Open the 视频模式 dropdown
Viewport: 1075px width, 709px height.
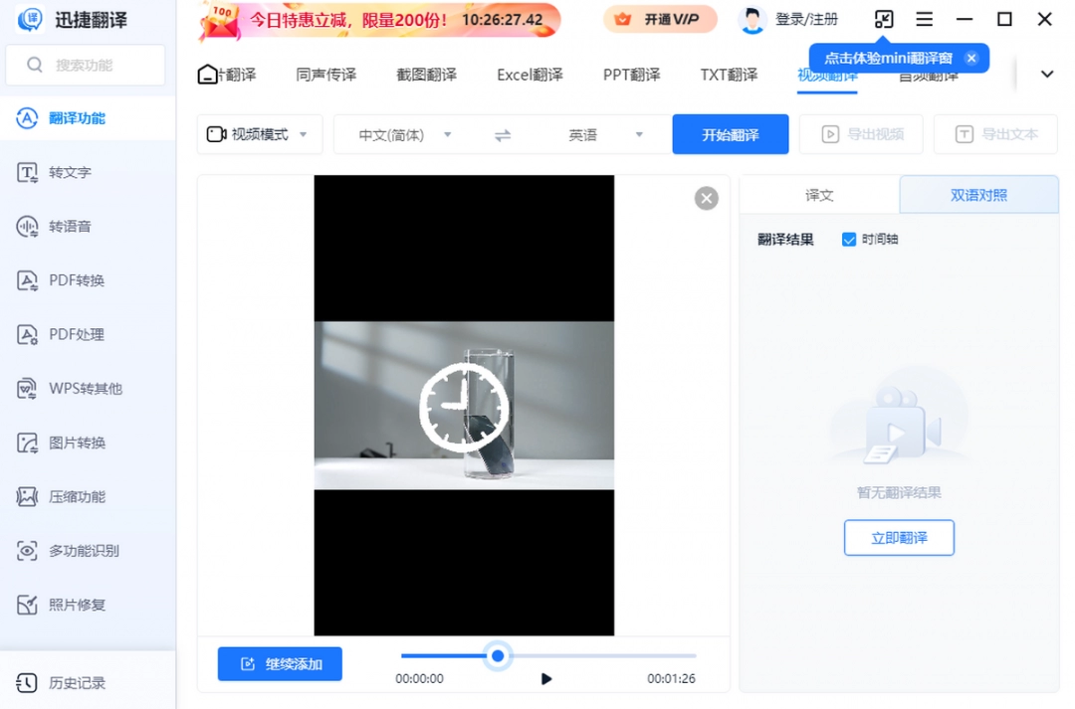coord(259,133)
